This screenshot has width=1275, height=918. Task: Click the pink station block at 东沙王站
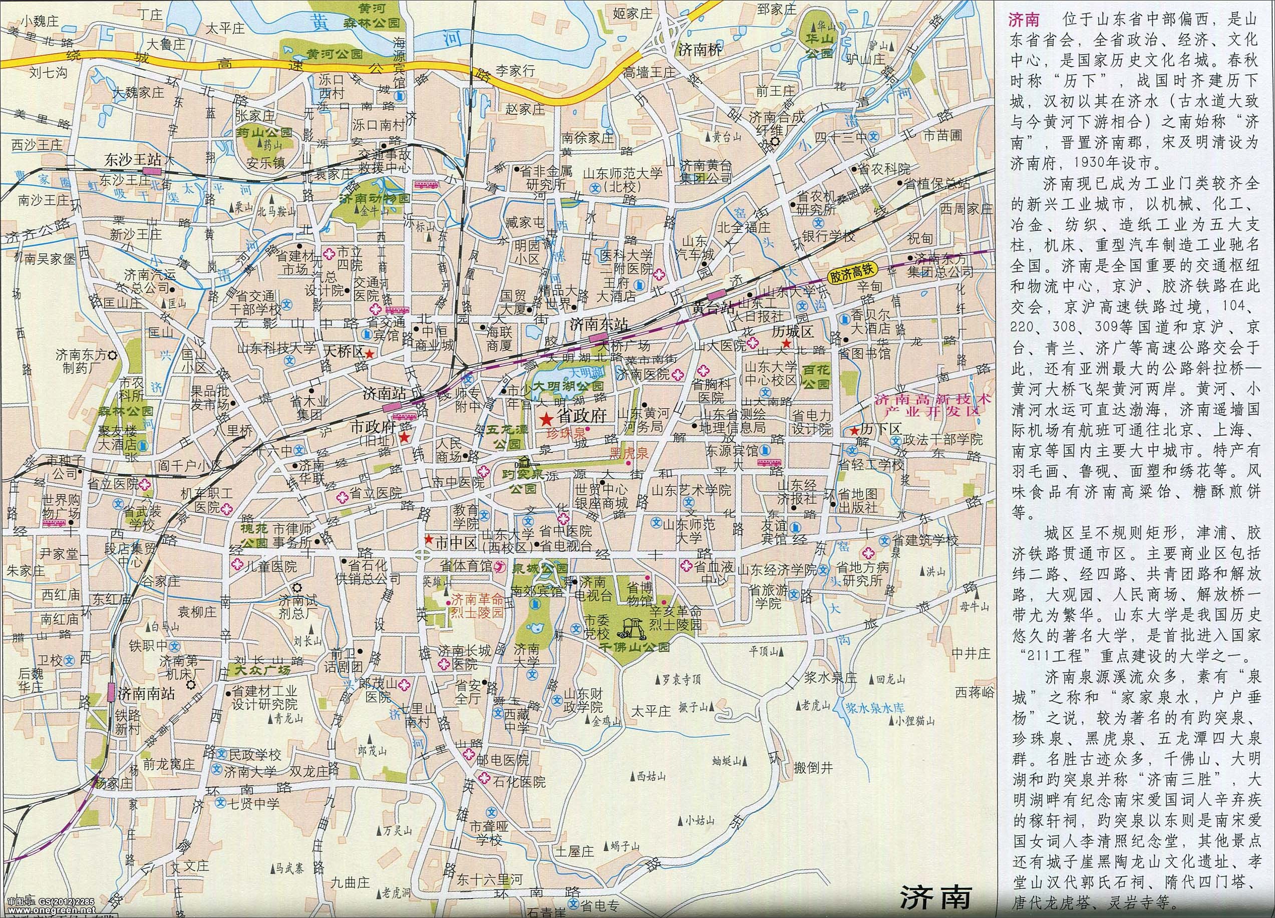pyautogui.click(x=151, y=170)
